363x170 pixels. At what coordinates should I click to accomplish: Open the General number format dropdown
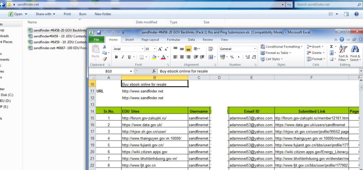pos(255,49)
